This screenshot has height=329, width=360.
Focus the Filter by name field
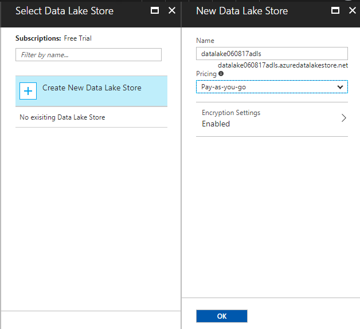(88, 55)
